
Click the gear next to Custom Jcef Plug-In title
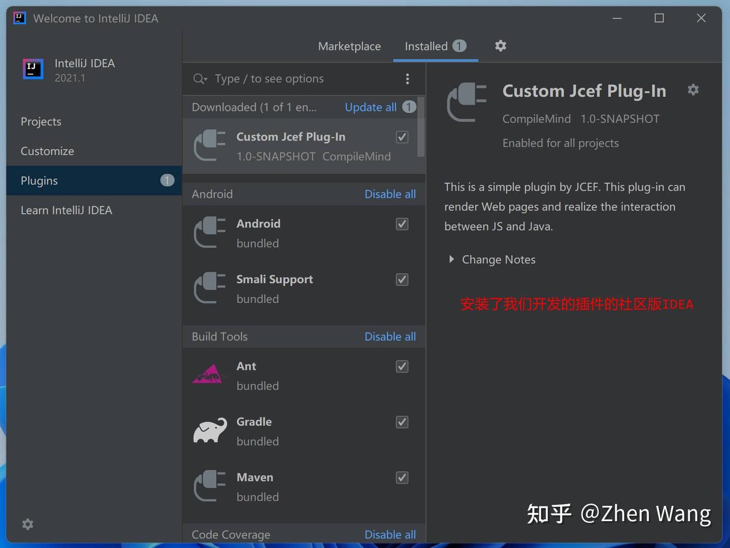tap(693, 90)
